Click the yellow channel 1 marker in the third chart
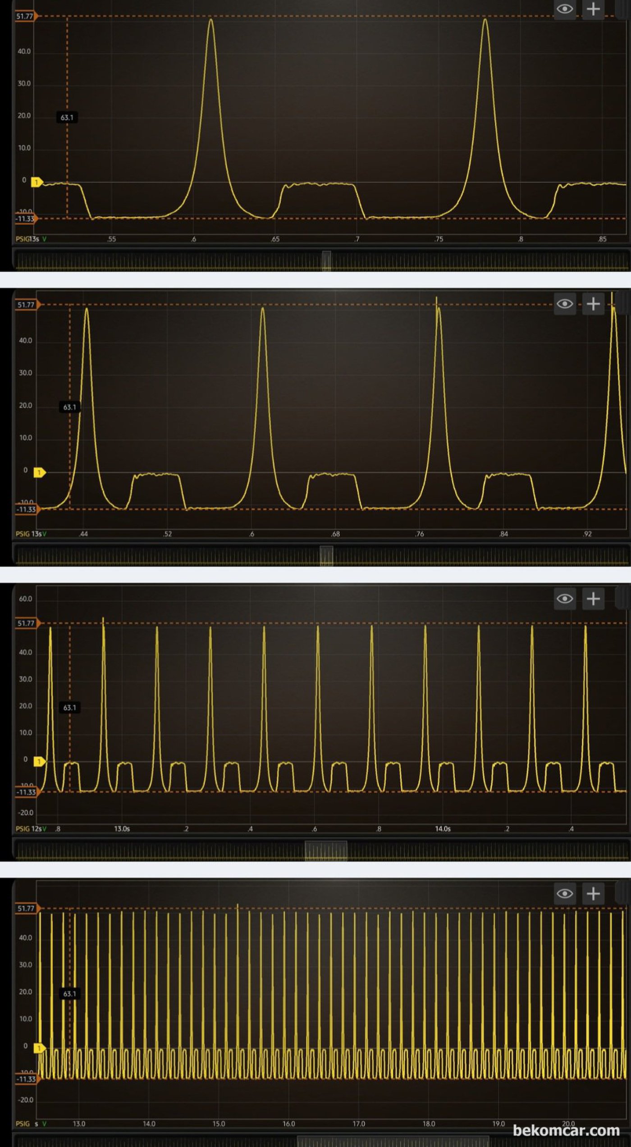Image resolution: width=631 pixels, height=1147 pixels. (x=40, y=761)
